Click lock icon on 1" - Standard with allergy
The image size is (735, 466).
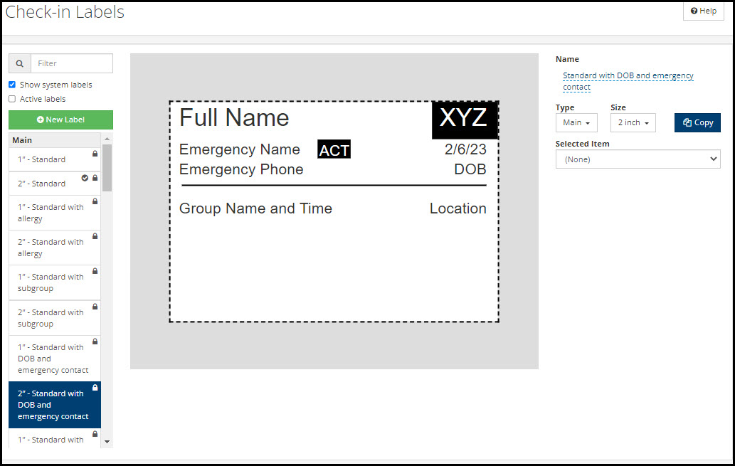(x=95, y=201)
